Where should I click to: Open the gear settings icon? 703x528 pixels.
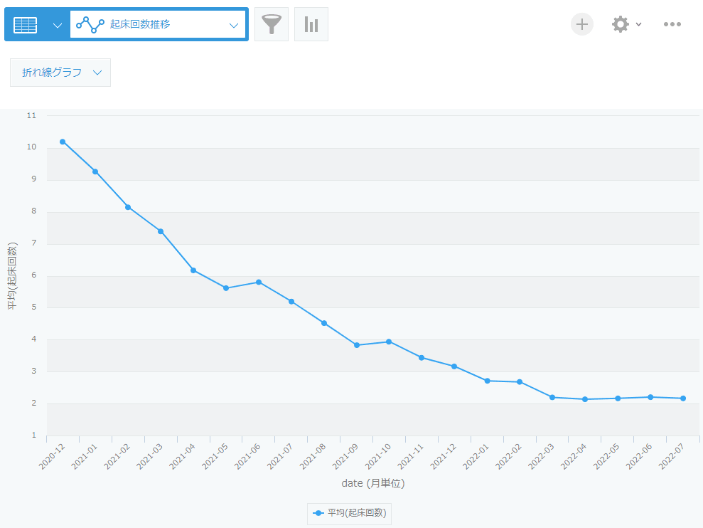[621, 24]
